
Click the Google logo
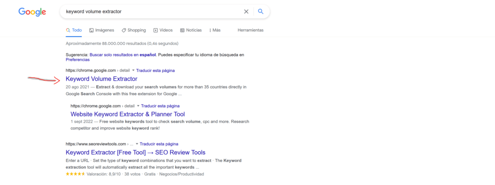[x=32, y=12]
